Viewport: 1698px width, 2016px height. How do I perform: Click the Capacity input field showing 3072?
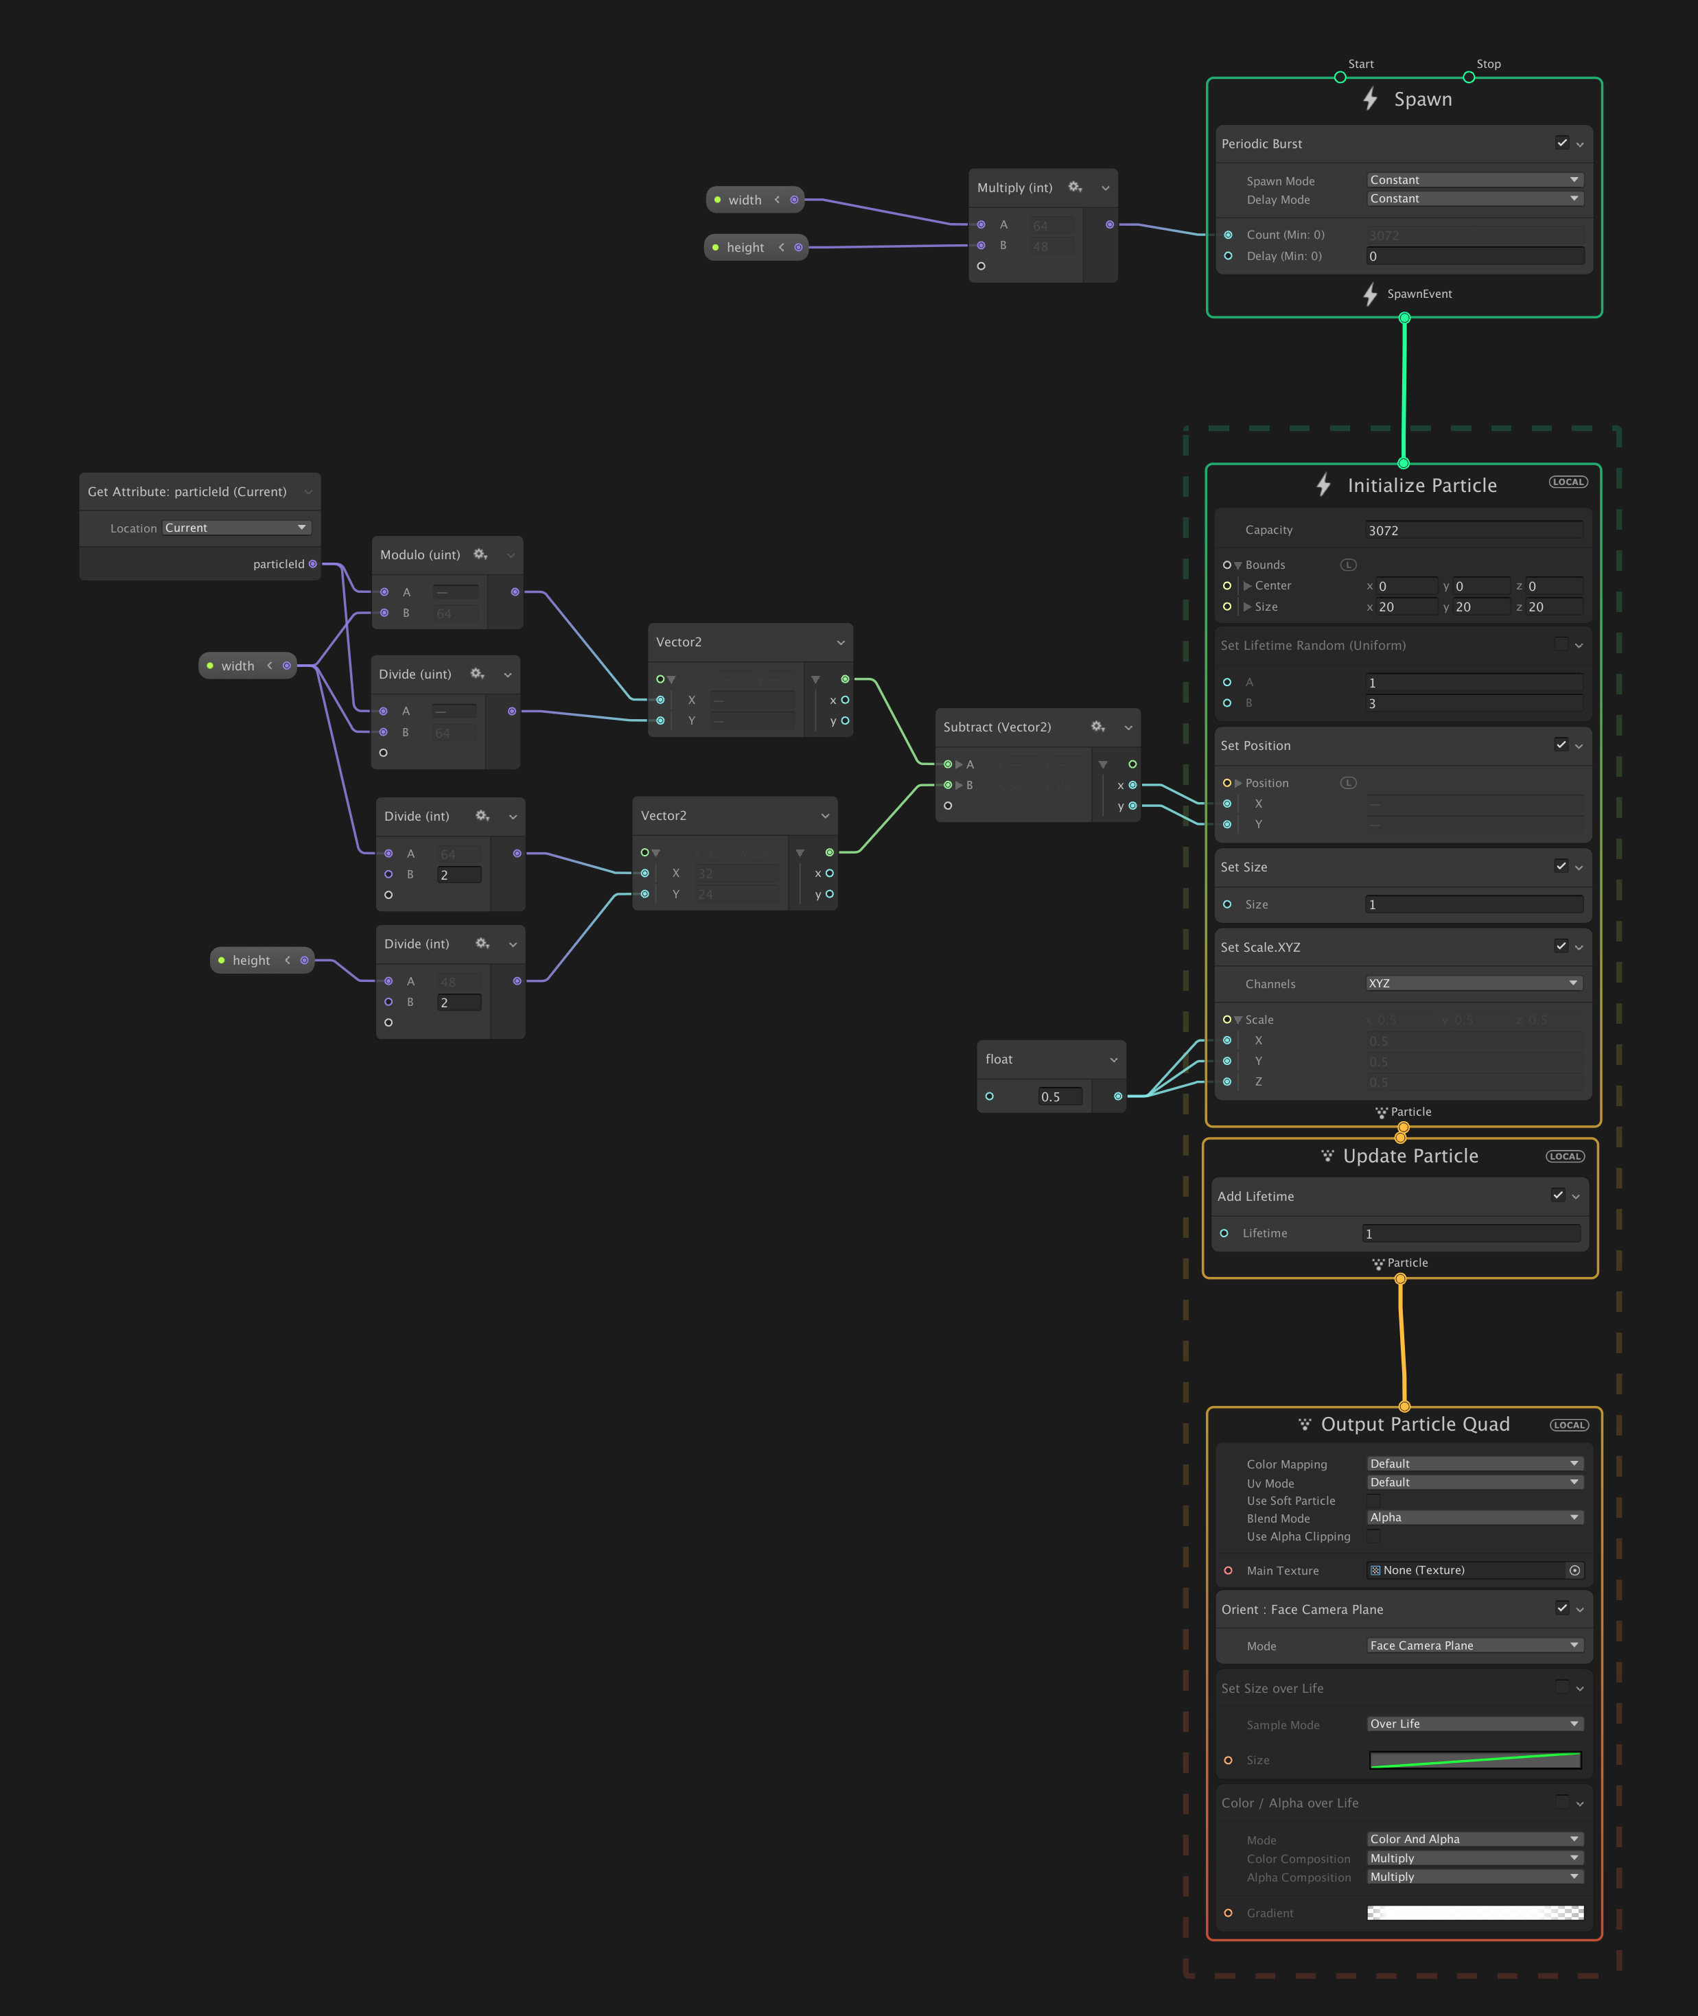[x=1474, y=529]
